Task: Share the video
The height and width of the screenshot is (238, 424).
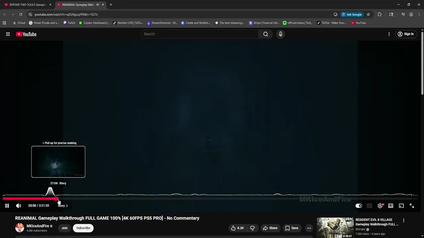Action: click(x=270, y=228)
